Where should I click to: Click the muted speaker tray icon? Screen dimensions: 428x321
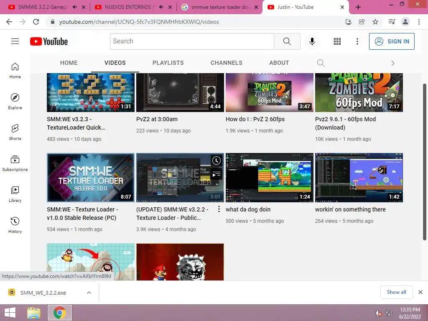(x=378, y=313)
